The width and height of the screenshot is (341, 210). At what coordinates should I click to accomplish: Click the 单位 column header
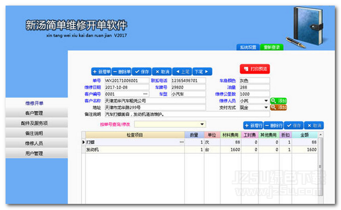(212, 135)
